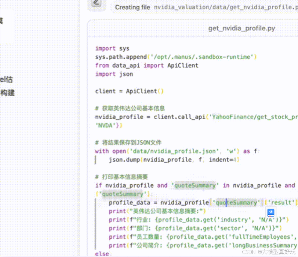Image resolution: width=298 pixels, height=257 pixels.
Task: Click the json.dump nvidia_profile line
Action: pos(174,160)
